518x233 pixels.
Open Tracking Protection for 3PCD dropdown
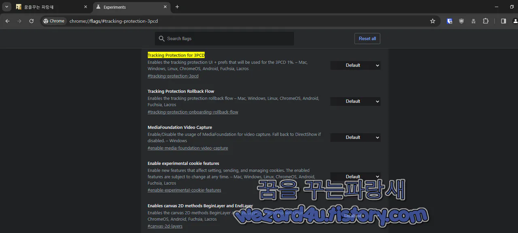click(x=355, y=65)
